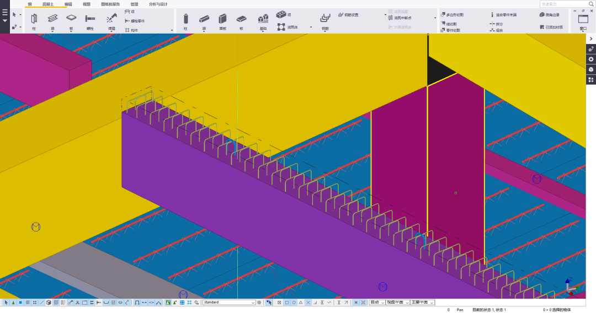596x313 pixels.
Task: Click the concrete panel (面板) icon
Action: (x=222, y=20)
